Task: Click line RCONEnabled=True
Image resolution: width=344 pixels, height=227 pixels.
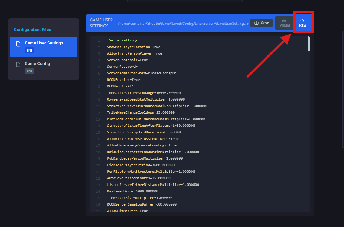Action: 123,80
